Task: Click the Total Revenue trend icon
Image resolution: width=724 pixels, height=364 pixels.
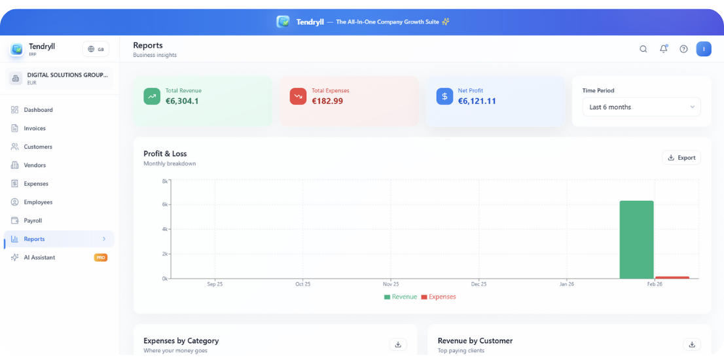Action: point(152,96)
